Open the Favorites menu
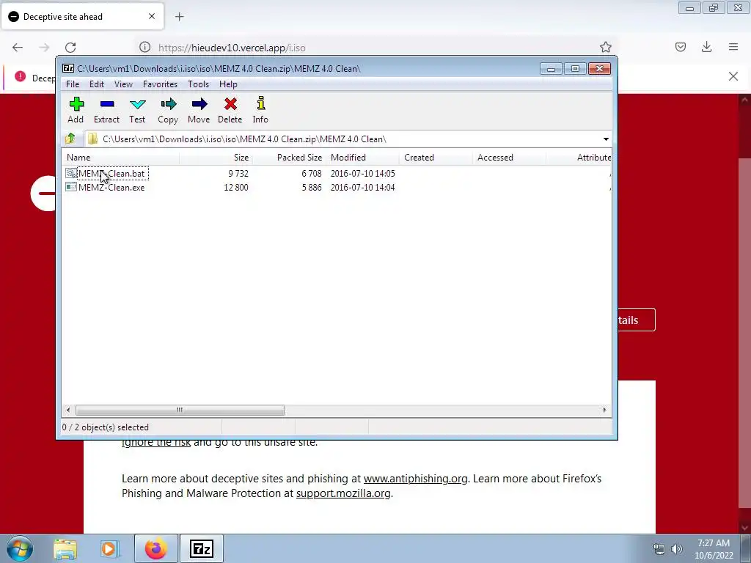This screenshot has height=563, width=751. pyautogui.click(x=160, y=84)
